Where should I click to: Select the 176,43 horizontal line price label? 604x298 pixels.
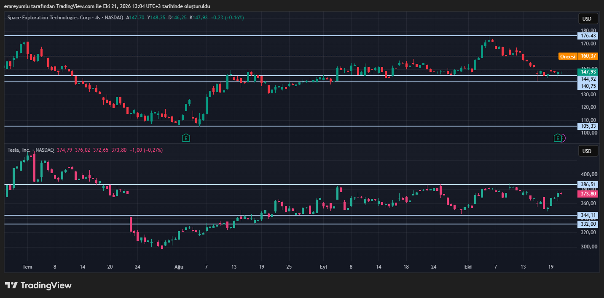(588, 36)
